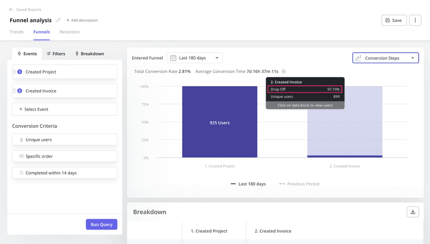
Task: Grab the drag handle of Created Project
Action: (14, 72)
